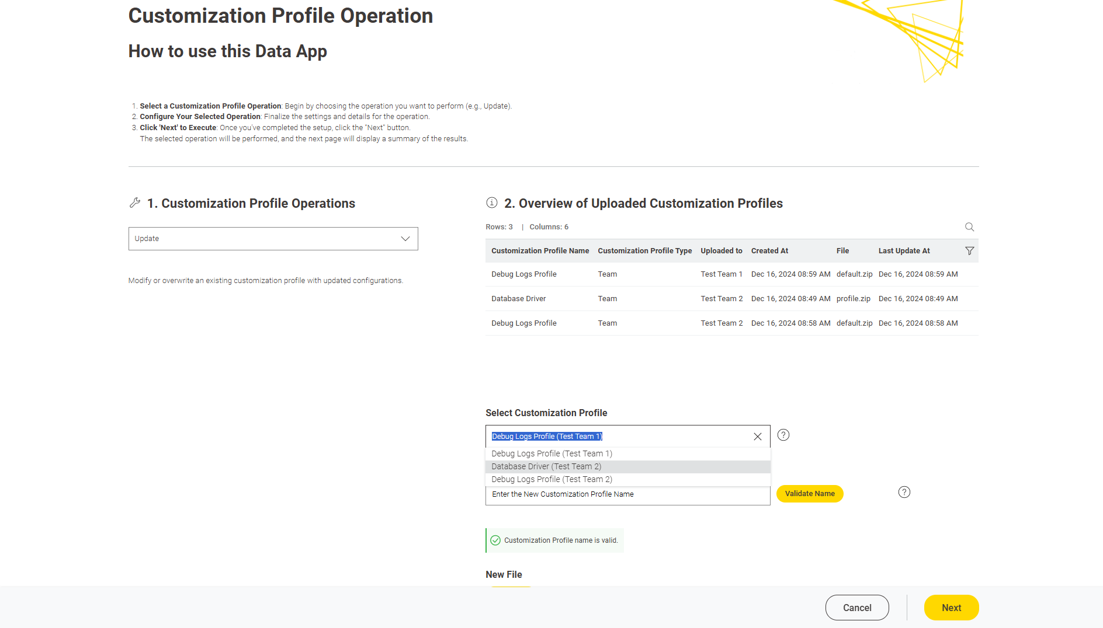Image resolution: width=1103 pixels, height=628 pixels.
Task: Click the Created At column header
Action: click(x=769, y=251)
